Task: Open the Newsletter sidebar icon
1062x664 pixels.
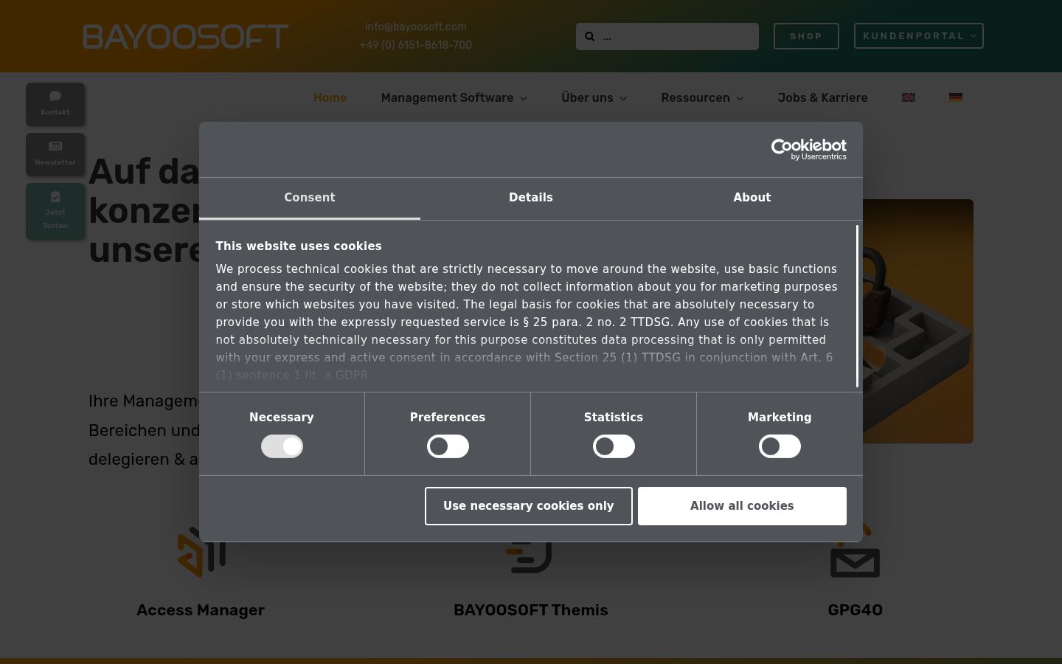Action: pos(55,146)
